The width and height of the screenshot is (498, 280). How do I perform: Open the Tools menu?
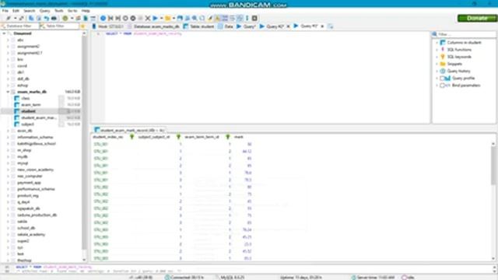(59, 11)
